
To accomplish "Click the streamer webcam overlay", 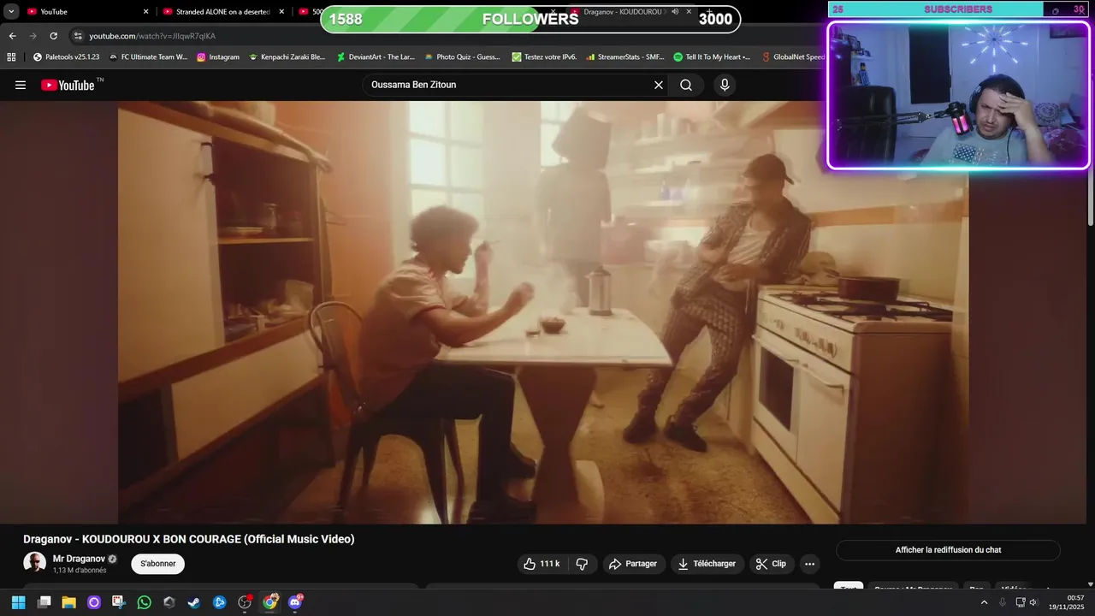I will point(958,96).
